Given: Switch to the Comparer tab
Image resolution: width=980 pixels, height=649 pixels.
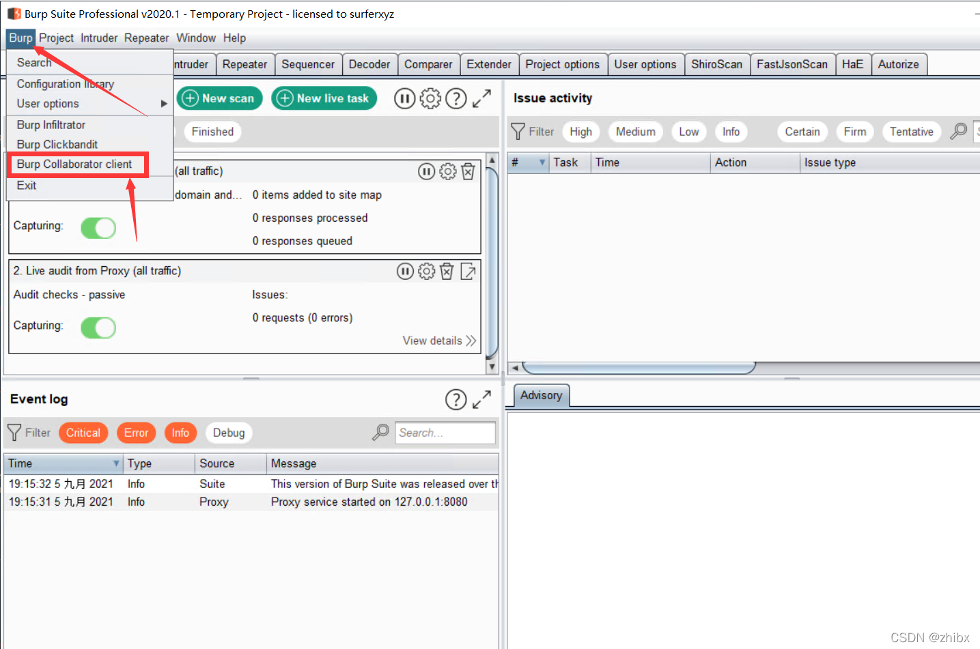Looking at the screenshot, I should click(428, 64).
